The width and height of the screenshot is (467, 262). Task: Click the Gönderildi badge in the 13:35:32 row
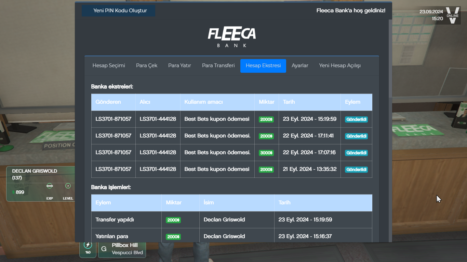tap(356, 170)
